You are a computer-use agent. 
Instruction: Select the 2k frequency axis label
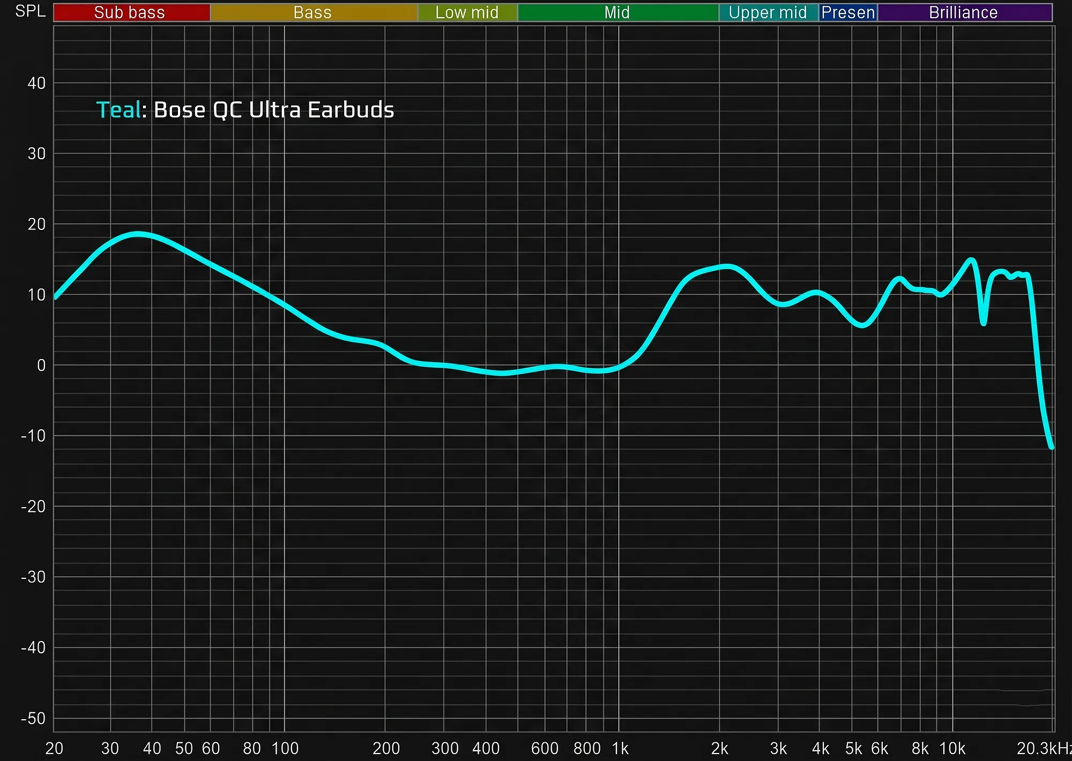(x=719, y=748)
